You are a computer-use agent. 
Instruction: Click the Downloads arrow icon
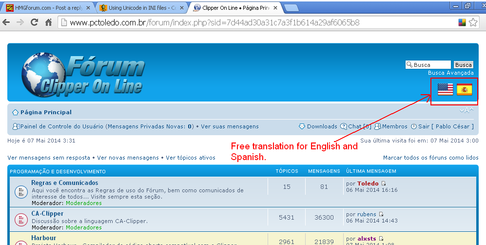coord(302,126)
